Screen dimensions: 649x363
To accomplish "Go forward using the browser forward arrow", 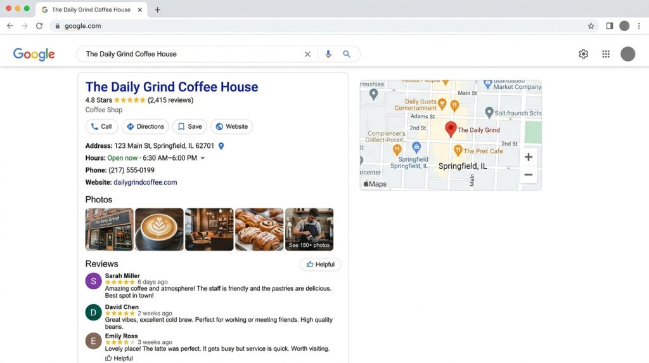I will pos(25,25).
